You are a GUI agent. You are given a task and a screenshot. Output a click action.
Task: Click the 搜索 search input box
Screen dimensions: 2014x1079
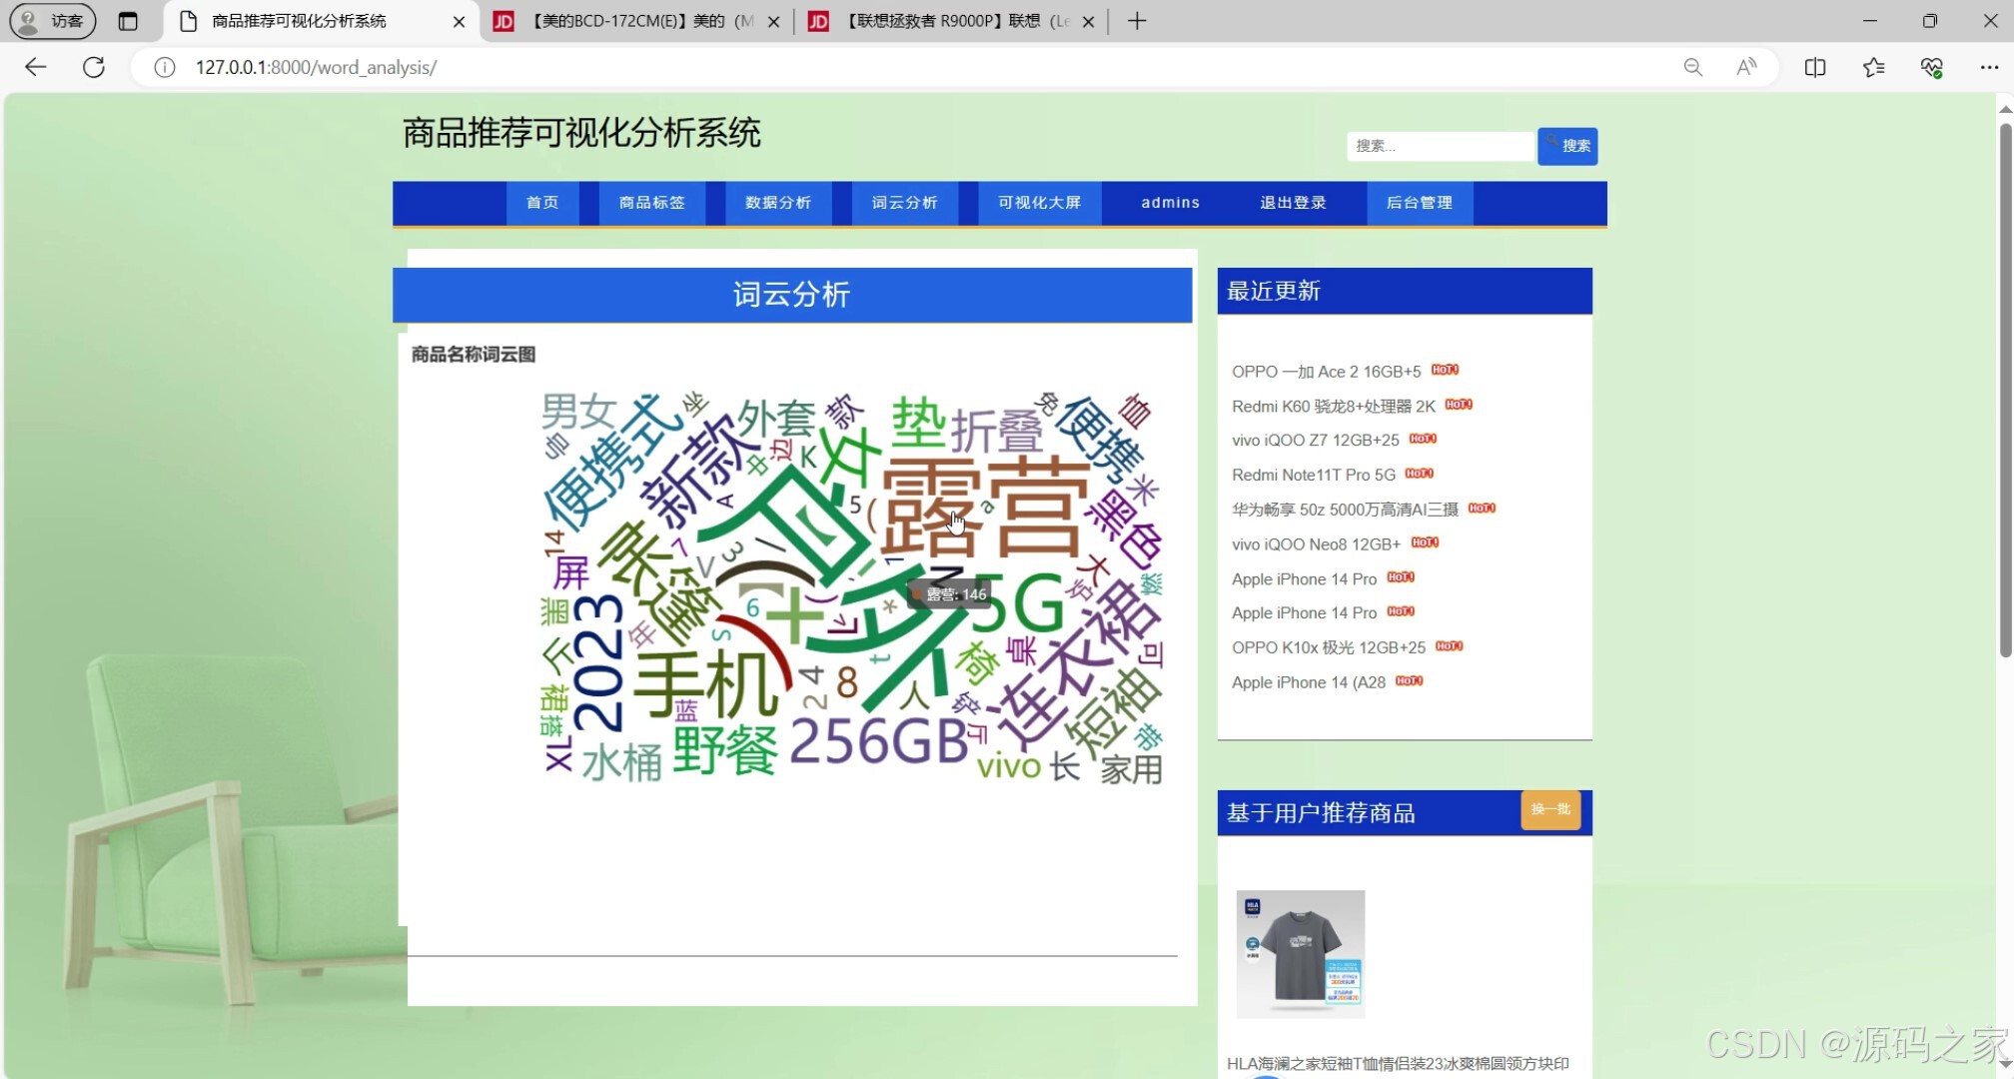click(x=1440, y=146)
